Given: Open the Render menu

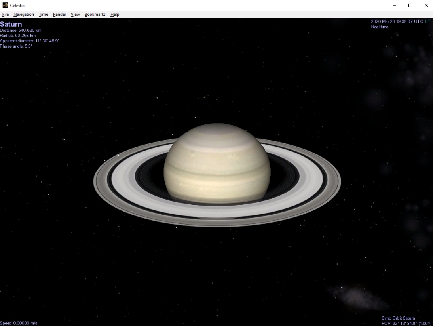Looking at the screenshot, I should click(x=59, y=14).
